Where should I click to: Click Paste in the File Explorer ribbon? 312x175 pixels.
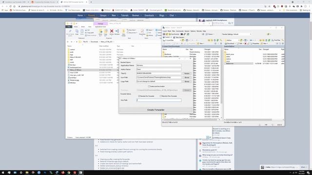pyautogui.click(x=82, y=32)
